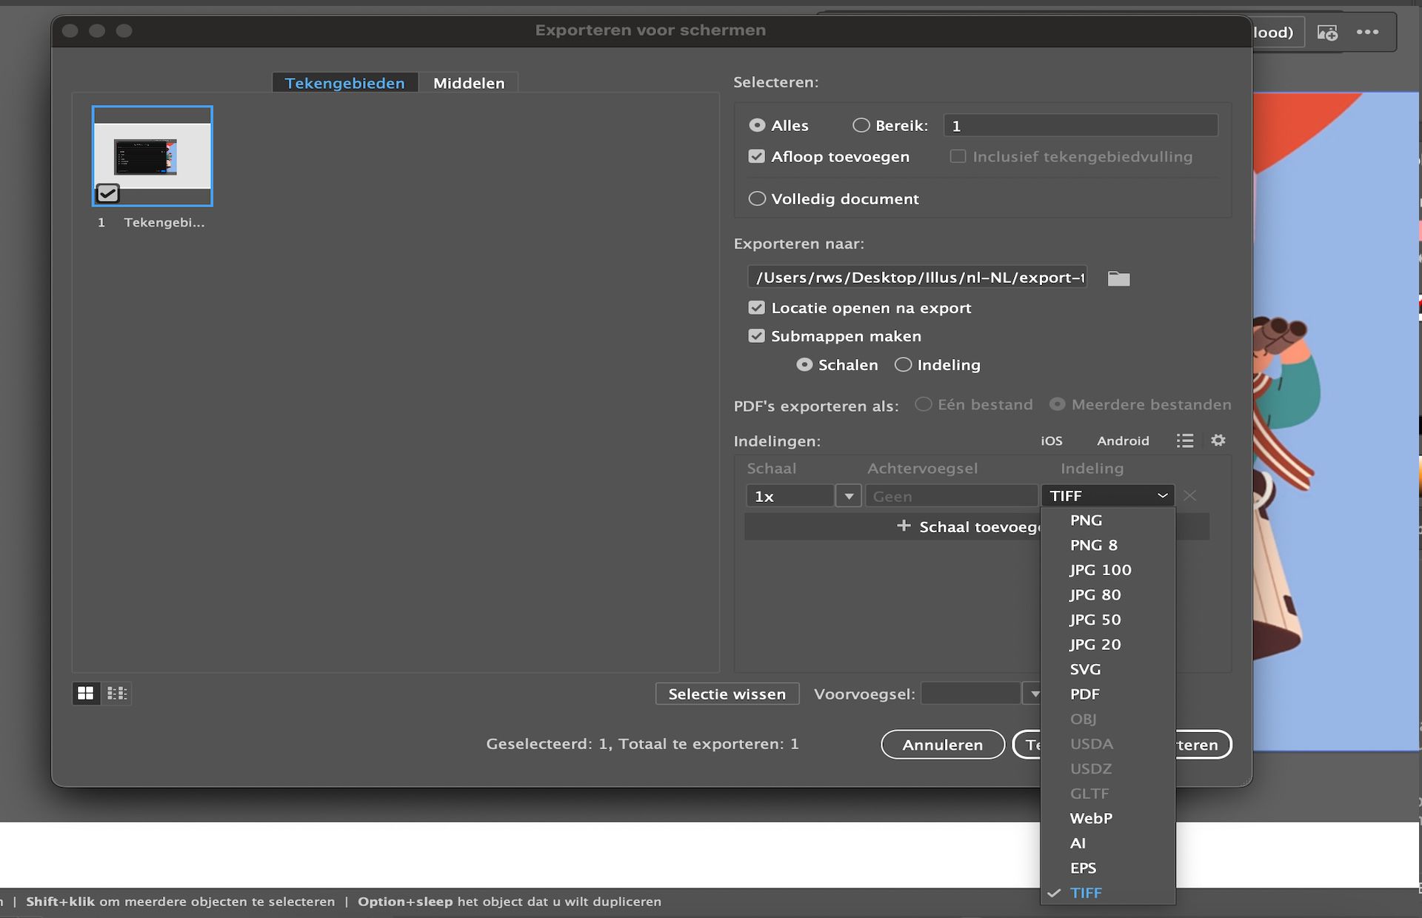1422x918 pixels.
Task: Switch to large thumbnail grid view
Action: tap(86, 693)
